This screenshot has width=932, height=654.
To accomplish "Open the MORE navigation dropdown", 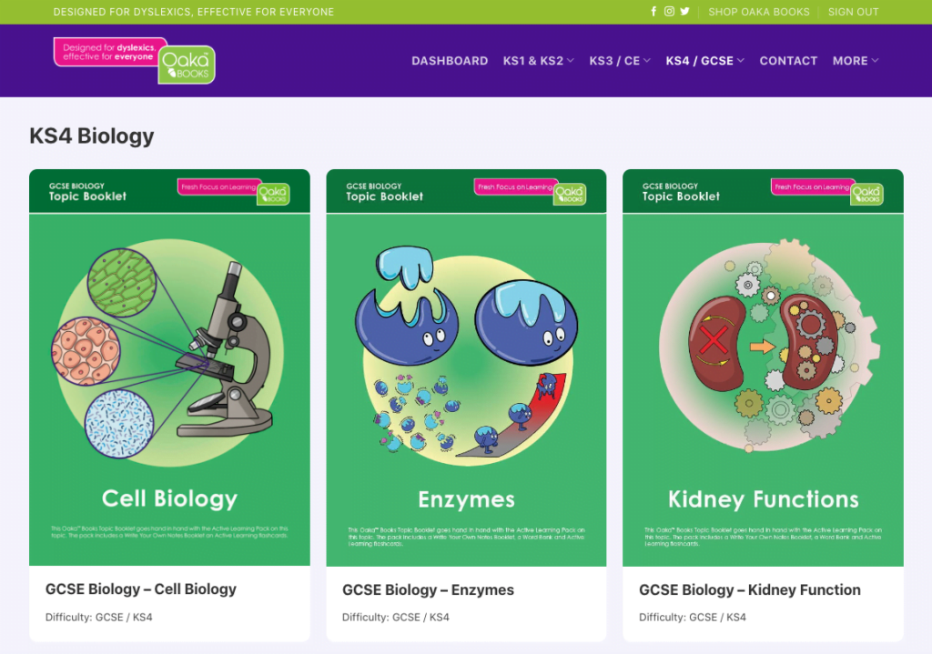I will coord(855,61).
